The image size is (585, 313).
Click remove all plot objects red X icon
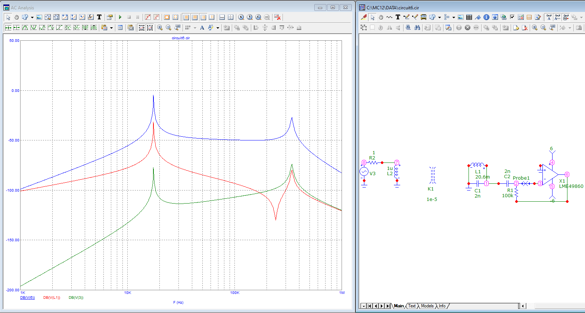[277, 17]
